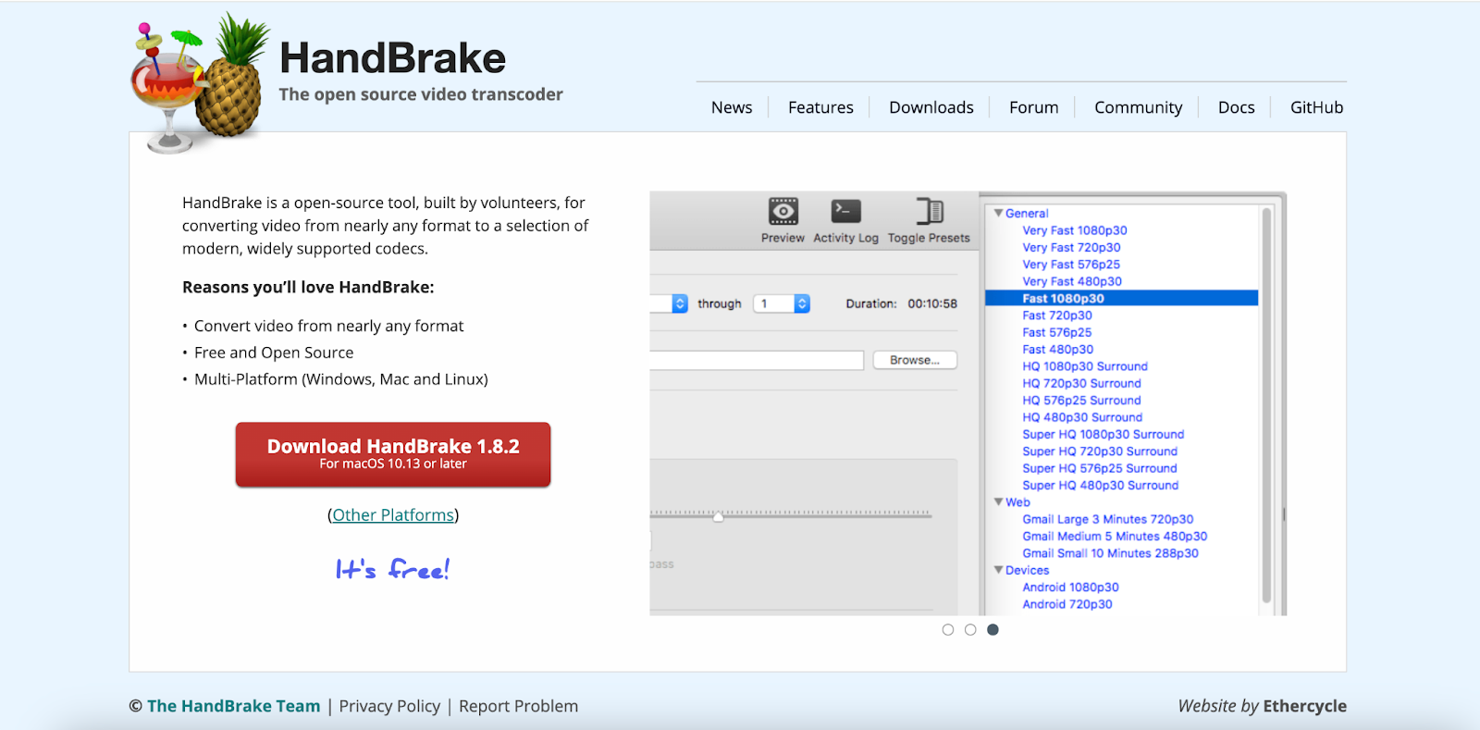The width and height of the screenshot is (1480, 730).
Task: Select the Super HQ 576p25 Surround preset
Action: 1100,468
